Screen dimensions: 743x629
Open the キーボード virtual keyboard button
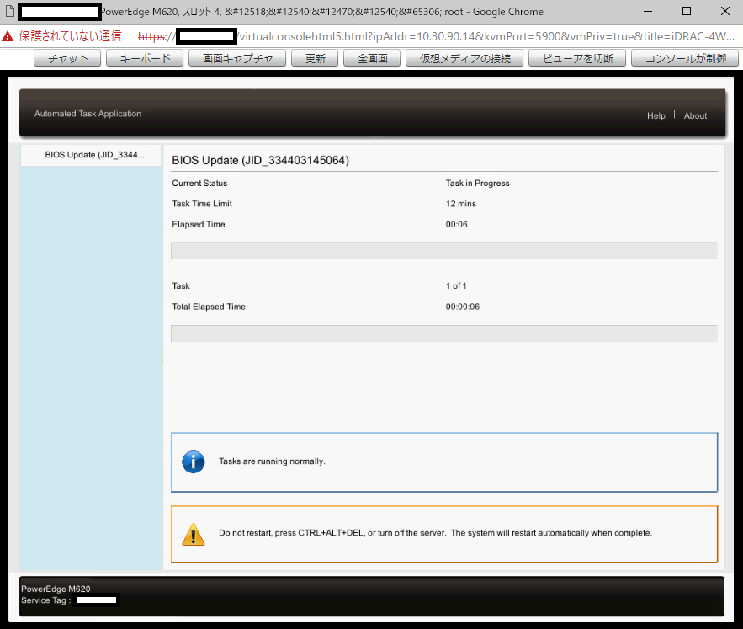(145, 58)
